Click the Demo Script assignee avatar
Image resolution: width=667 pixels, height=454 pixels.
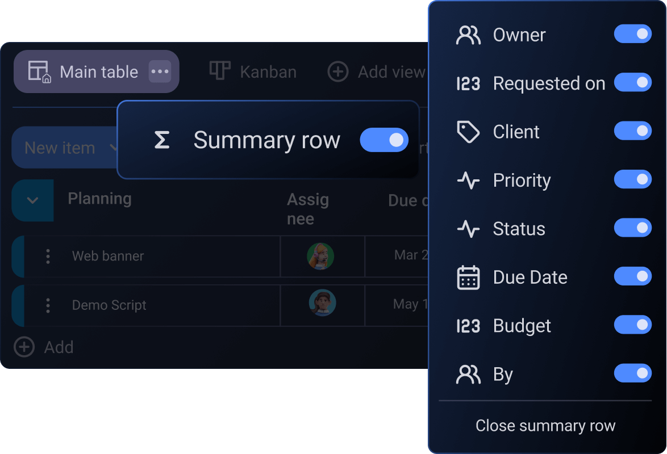coord(322,303)
